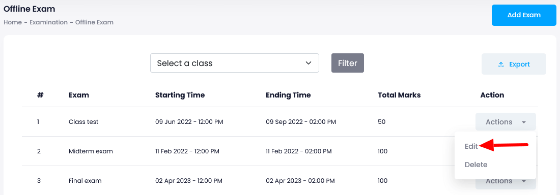The width and height of the screenshot is (560, 195).
Task: Click the Starting Time column header
Action: click(x=180, y=95)
